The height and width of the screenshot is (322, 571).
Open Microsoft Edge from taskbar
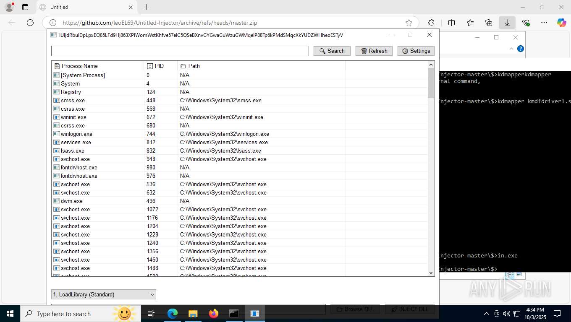click(x=173, y=314)
